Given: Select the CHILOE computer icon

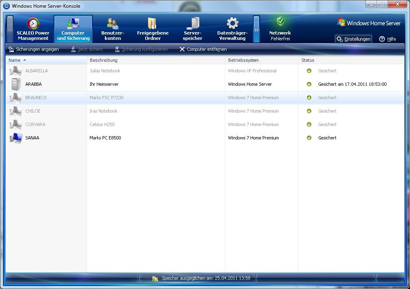Looking at the screenshot, I should coord(16,111).
